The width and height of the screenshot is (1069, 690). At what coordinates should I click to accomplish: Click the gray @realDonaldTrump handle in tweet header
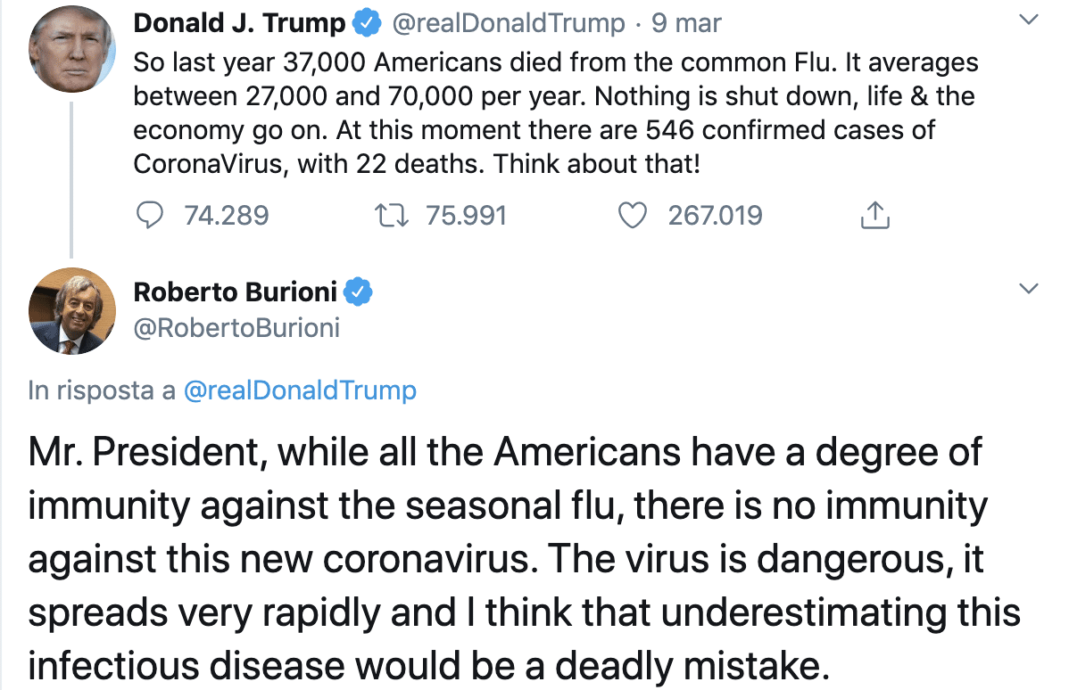509,23
